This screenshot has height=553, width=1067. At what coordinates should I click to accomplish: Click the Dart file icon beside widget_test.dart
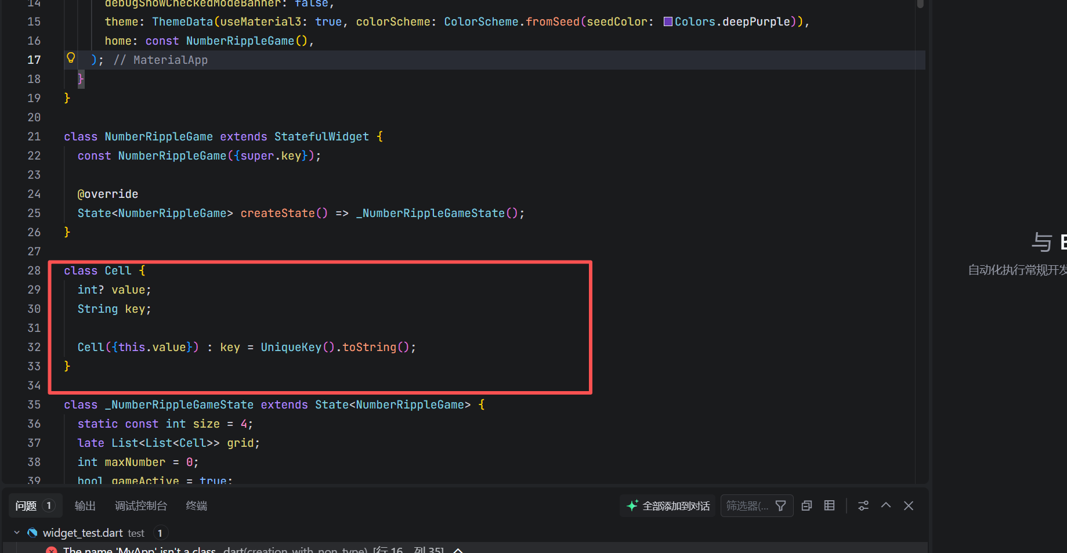pos(32,533)
